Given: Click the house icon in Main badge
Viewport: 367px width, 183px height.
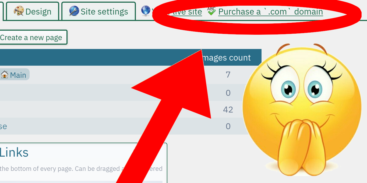Looking at the screenshot, I should (x=5, y=75).
